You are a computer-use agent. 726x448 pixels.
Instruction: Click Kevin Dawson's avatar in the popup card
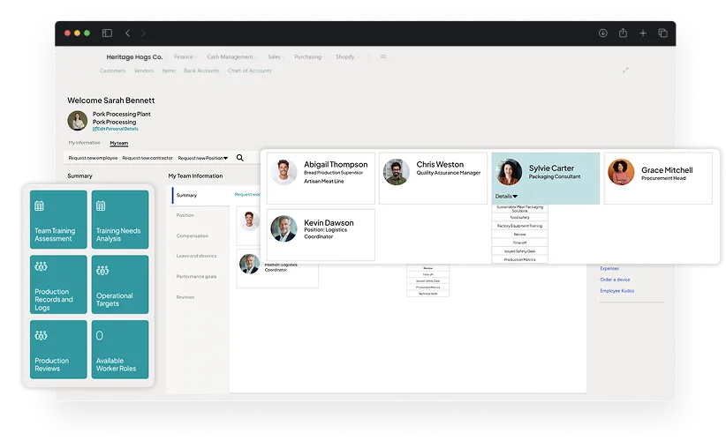pos(284,228)
